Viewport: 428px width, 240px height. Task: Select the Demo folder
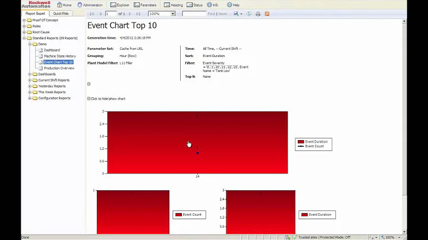point(42,44)
